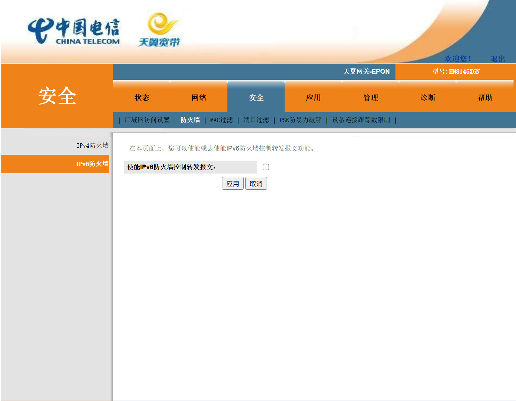
Task: Open the MAC过滤 submenu
Action: pos(221,120)
